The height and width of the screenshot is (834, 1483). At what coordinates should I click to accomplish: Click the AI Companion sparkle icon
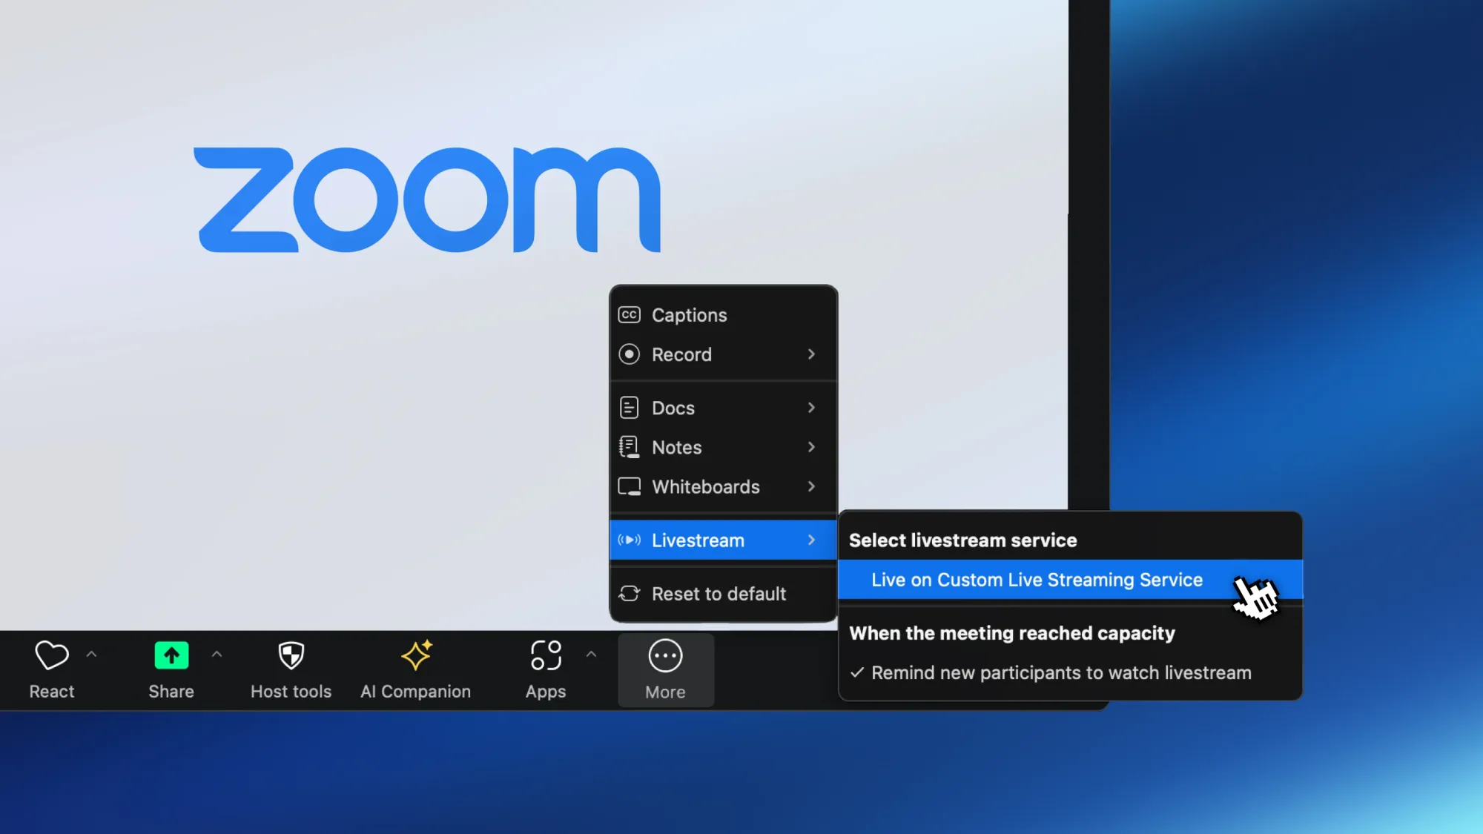pos(415,655)
